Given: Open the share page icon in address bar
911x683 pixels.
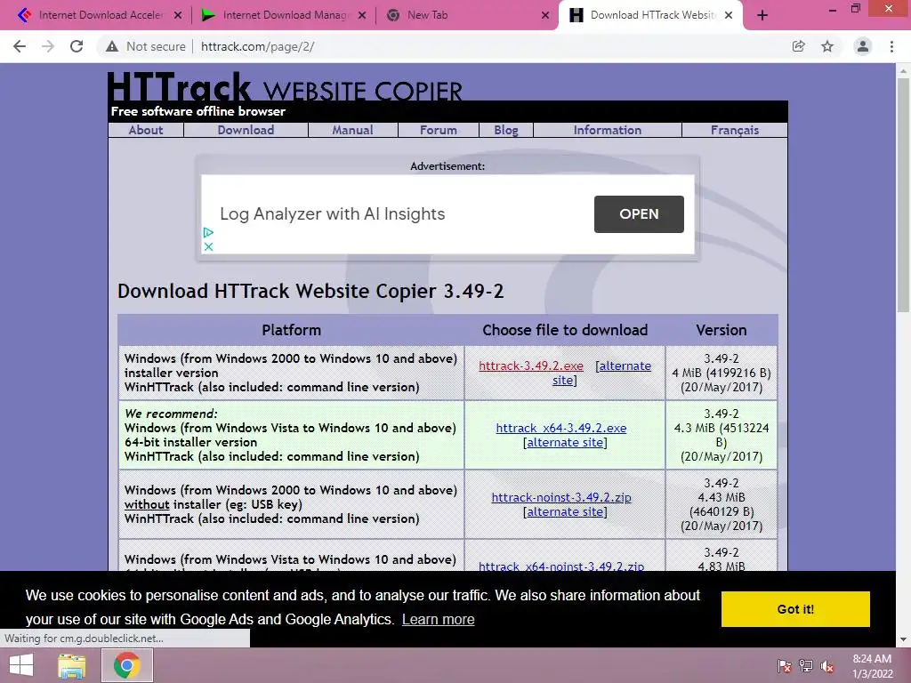Looking at the screenshot, I should point(799,46).
